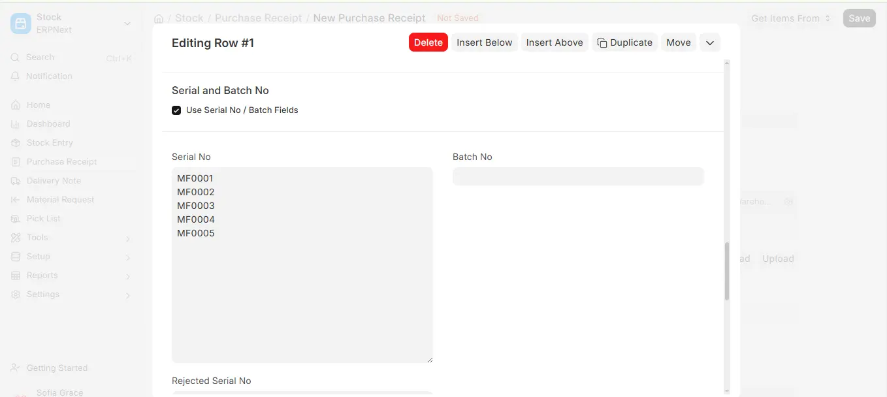Click the Getting Started icon

(16, 368)
